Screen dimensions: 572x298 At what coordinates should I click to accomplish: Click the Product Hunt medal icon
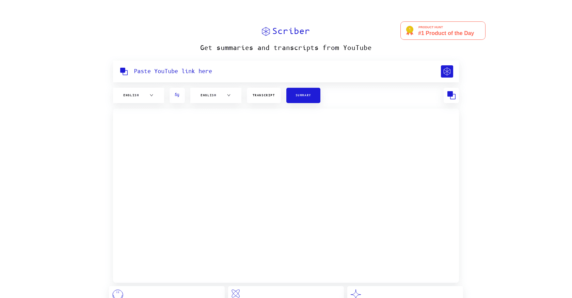[410, 31]
